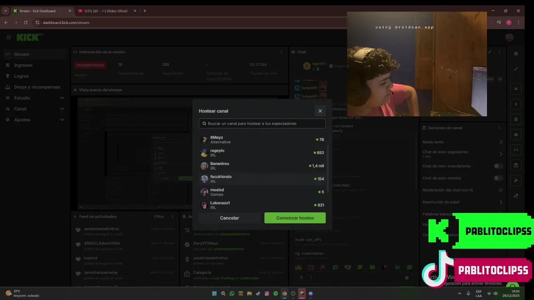
Task: Reload the dashboard page
Action: [26, 22]
